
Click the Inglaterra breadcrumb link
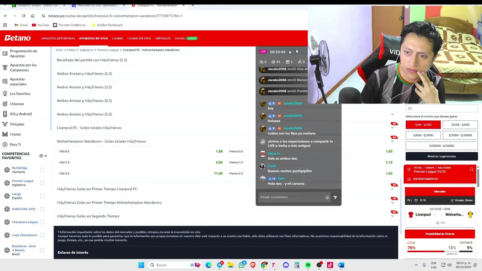click(x=87, y=50)
